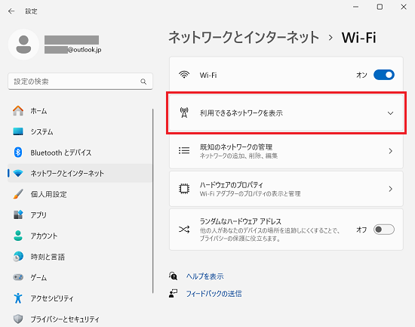Viewport: 415px width, 327px height.
Task: Click the chip icon for ハードウェアのプロパティ
Action: coord(184,189)
